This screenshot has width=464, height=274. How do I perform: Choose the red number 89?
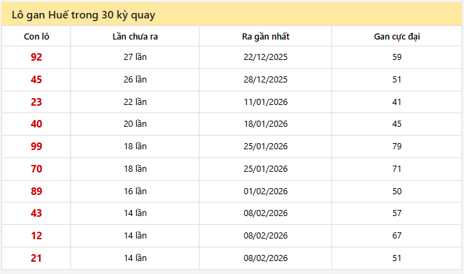[36, 192]
